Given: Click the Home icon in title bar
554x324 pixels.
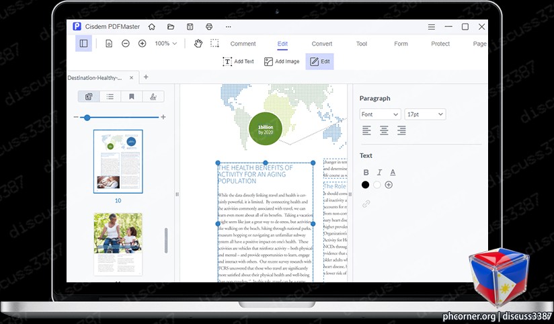Looking at the screenshot, I should 151,26.
